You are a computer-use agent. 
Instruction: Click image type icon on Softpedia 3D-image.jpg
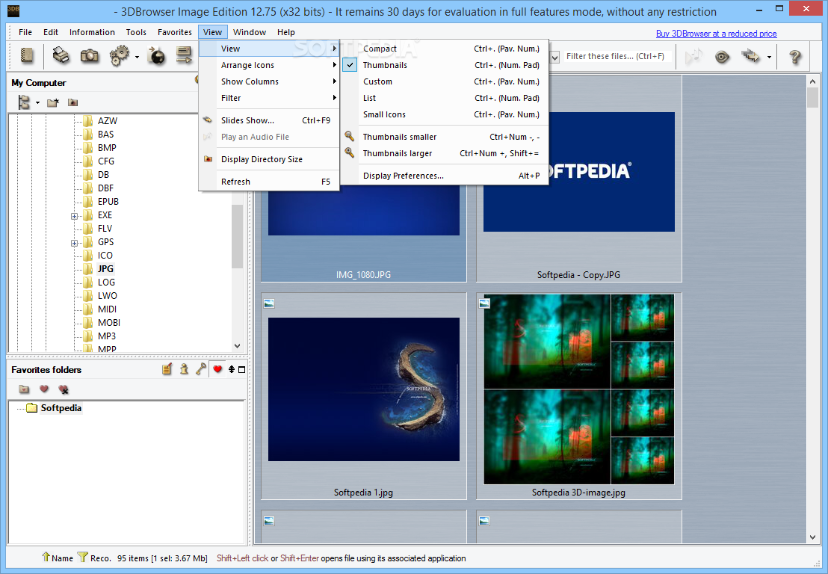coord(484,303)
